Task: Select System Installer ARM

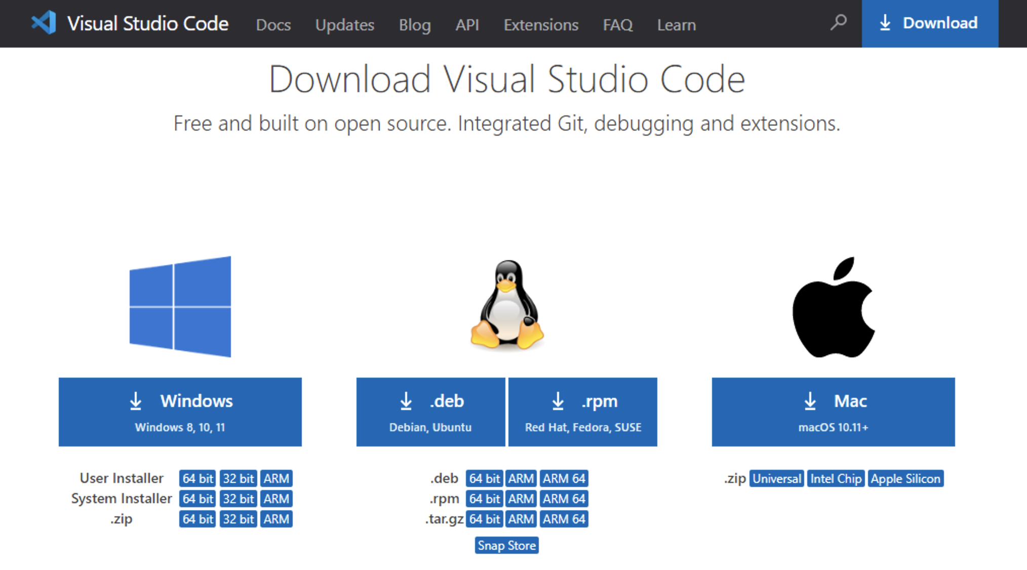Action: 276,499
